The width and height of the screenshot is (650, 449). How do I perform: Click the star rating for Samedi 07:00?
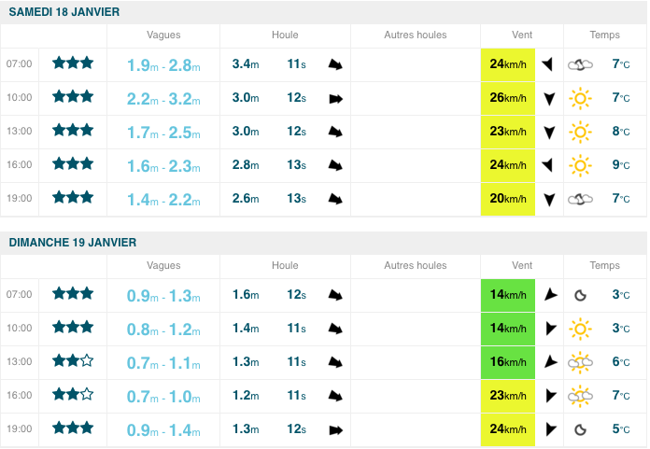click(x=73, y=63)
